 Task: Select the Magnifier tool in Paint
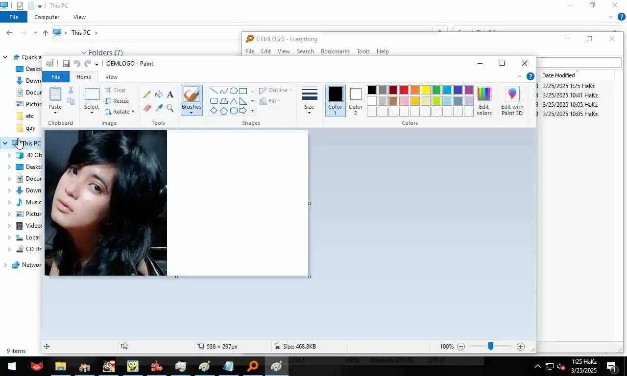coord(170,108)
